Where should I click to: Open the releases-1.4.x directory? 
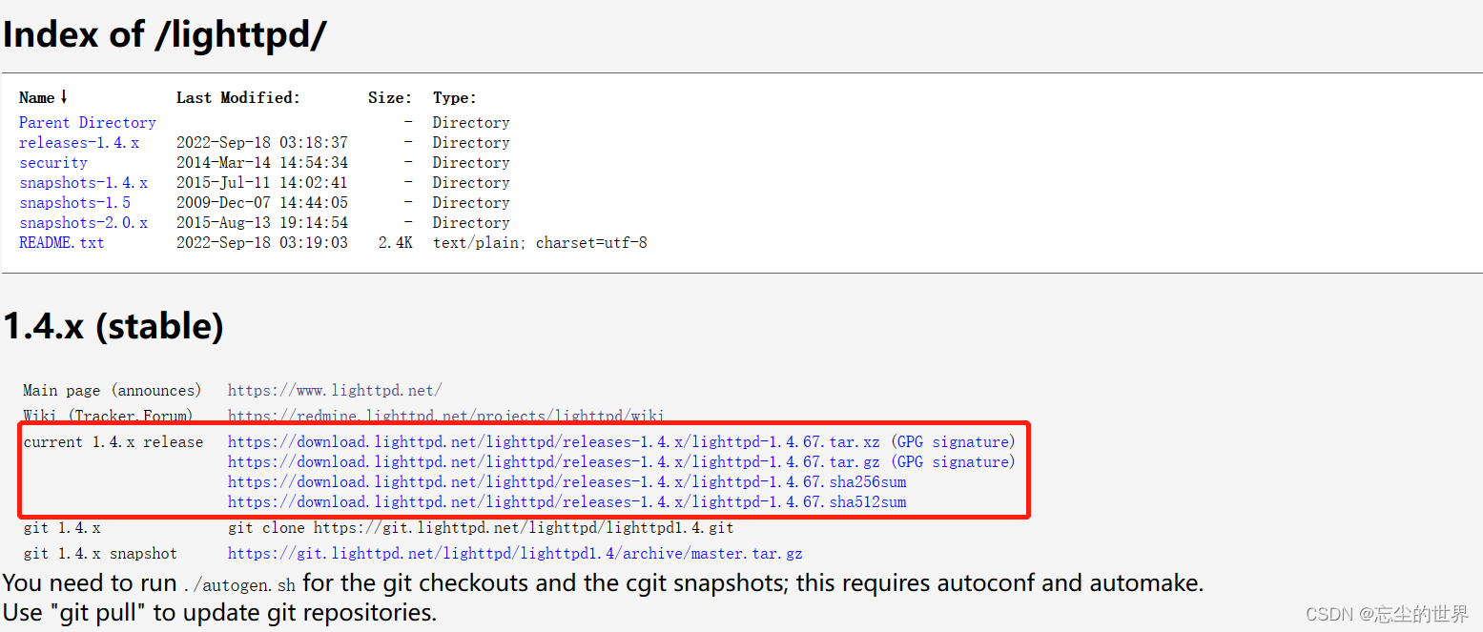tap(79, 142)
